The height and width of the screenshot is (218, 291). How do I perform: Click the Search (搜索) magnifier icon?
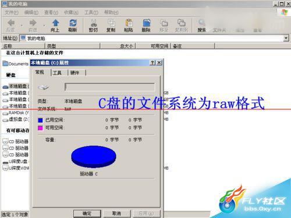pyautogui.click(x=201, y=23)
